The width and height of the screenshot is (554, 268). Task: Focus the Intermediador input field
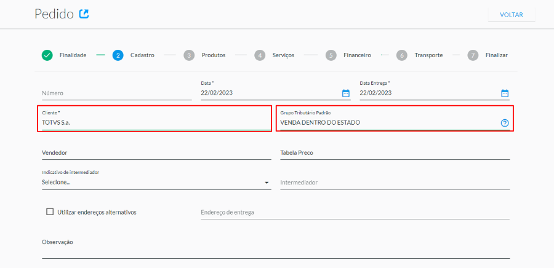point(395,183)
